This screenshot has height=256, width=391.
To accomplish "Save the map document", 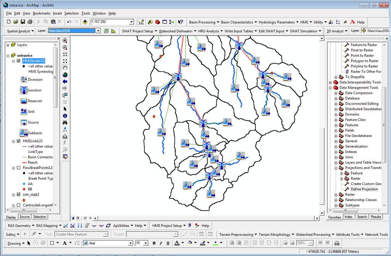I will coord(23,22).
